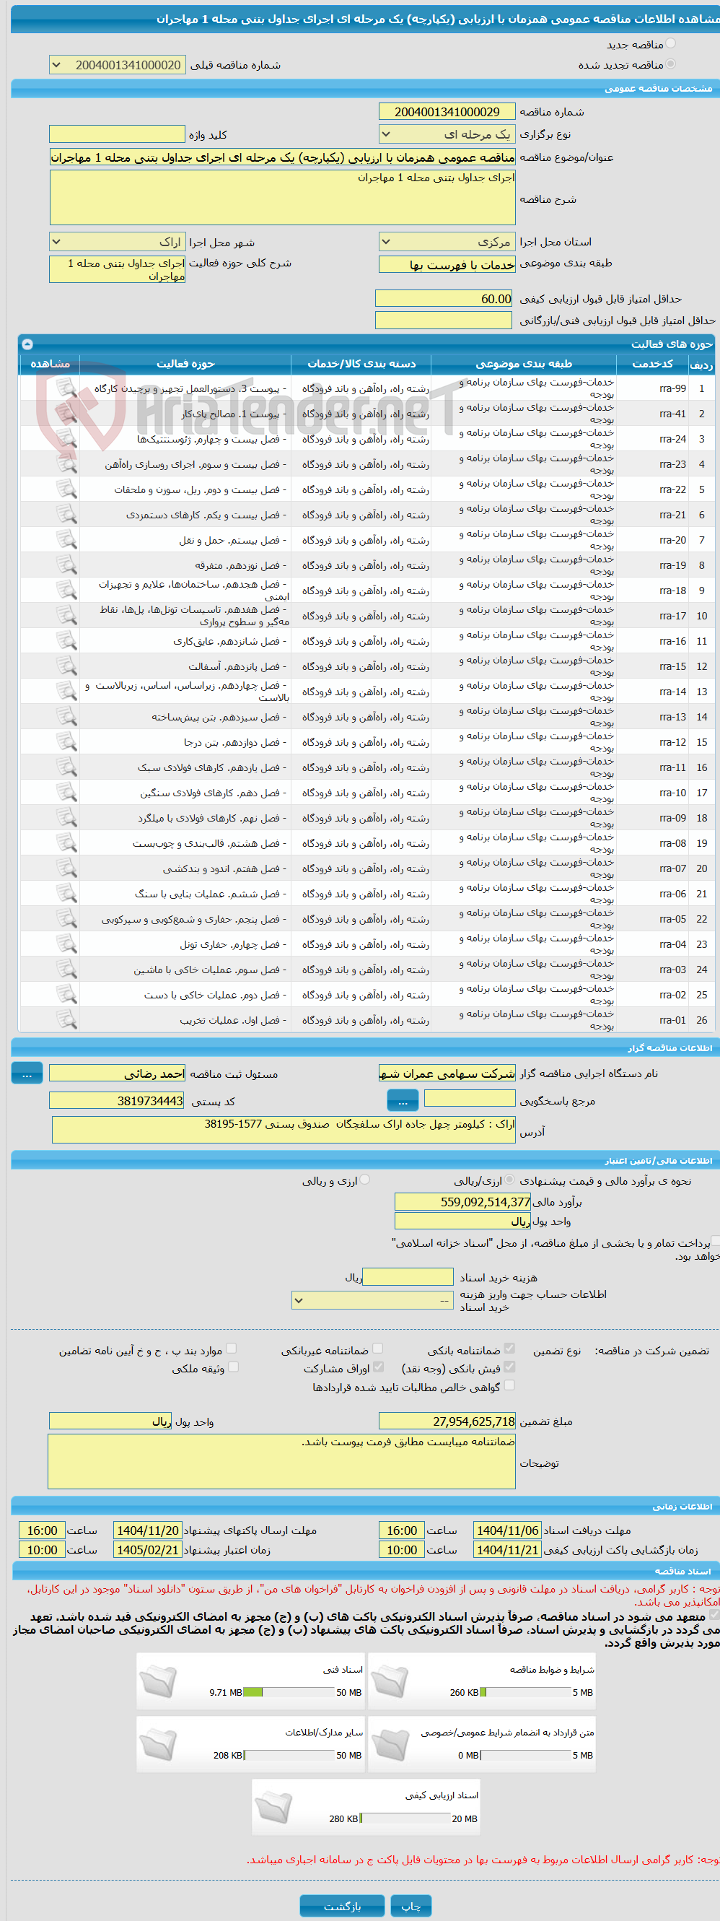
Task: Click the کد پستی field
Action: [117, 1101]
